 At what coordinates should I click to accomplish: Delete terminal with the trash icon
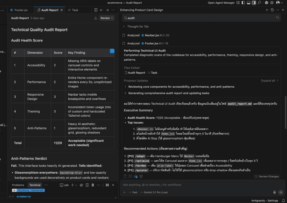(93, 185)
